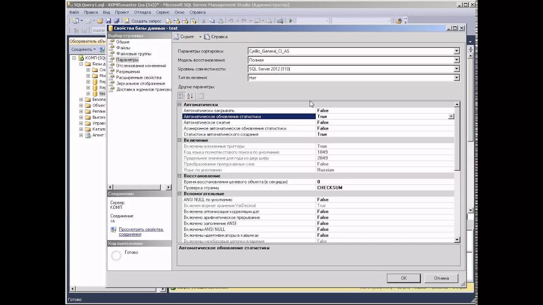Click the Включено арифметическое прерывание row
This screenshot has height=305, width=543.
pos(318,217)
